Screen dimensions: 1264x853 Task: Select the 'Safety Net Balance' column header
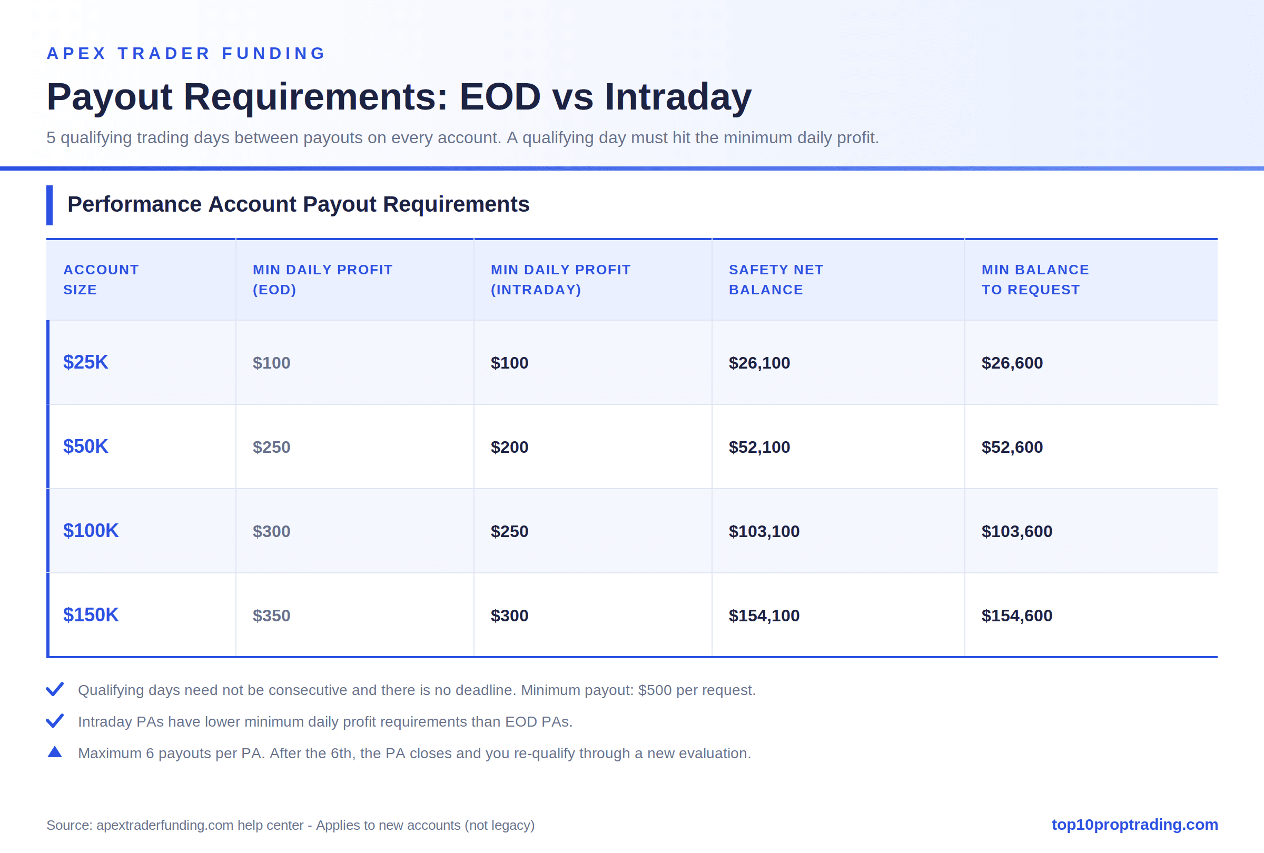coord(838,280)
